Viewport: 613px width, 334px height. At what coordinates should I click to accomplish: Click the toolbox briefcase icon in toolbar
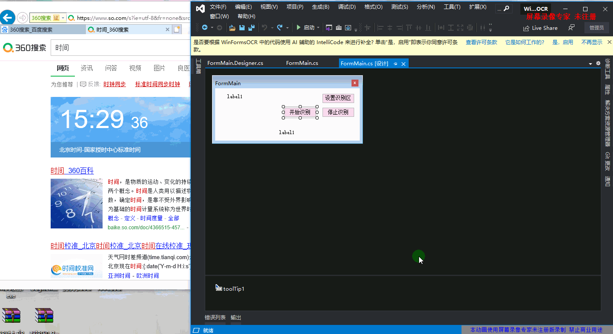[x=339, y=28]
